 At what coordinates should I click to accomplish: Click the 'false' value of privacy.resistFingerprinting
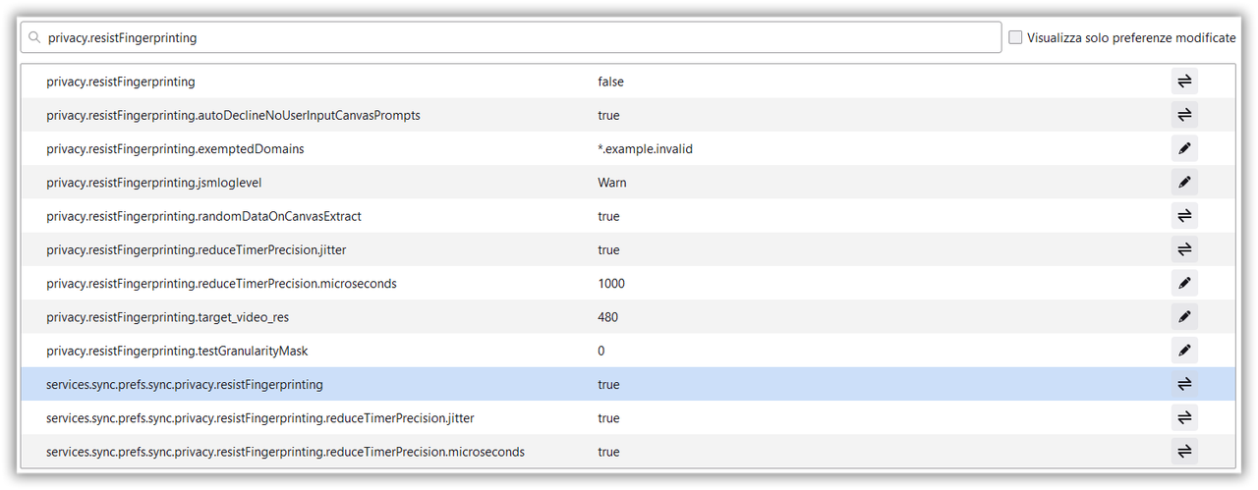click(x=610, y=82)
